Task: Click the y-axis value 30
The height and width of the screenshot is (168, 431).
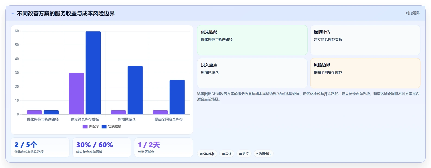Action: pos(17,73)
